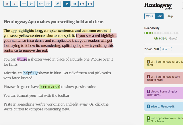Image resolution: width=183 pixels, height=125 pixels.
Task: Open the Help link
Action: coord(170,16)
